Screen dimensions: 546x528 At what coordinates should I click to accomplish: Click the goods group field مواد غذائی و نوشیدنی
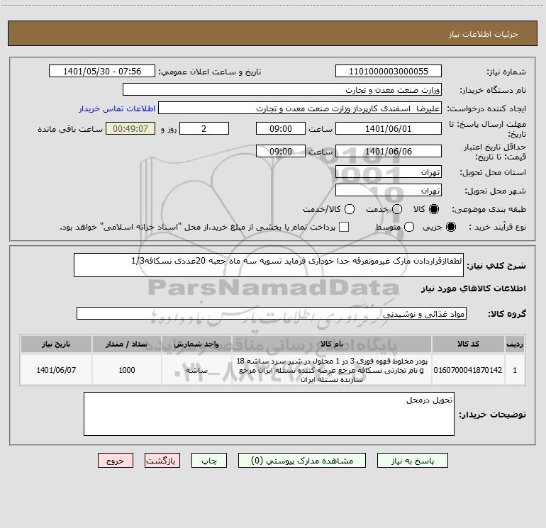click(x=272, y=313)
